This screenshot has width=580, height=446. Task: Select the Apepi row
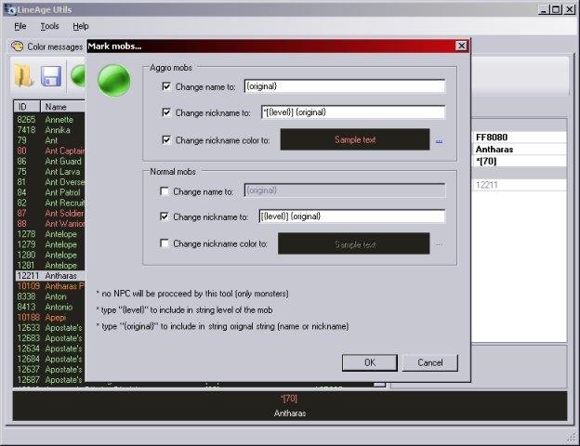coord(49,317)
